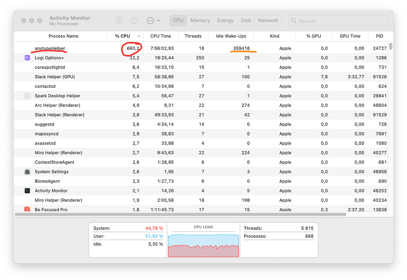Open the Energy tab
This screenshot has height=280, width=407.
pyautogui.click(x=225, y=20)
